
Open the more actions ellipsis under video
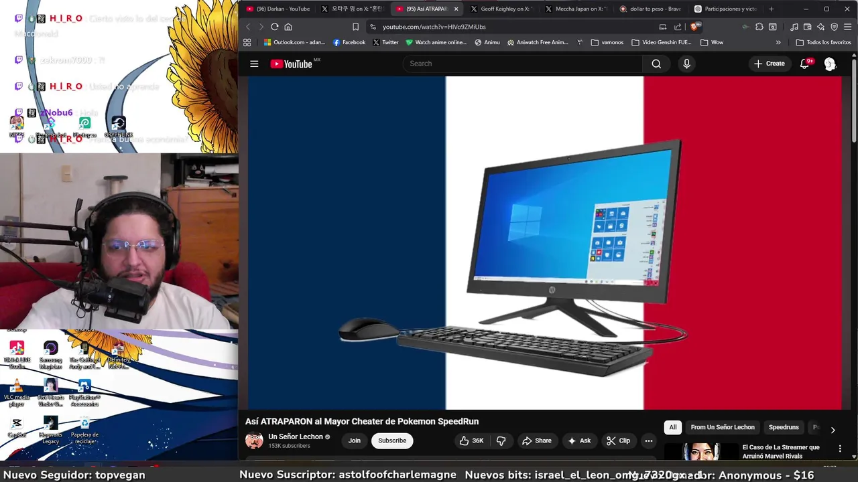pos(648,440)
